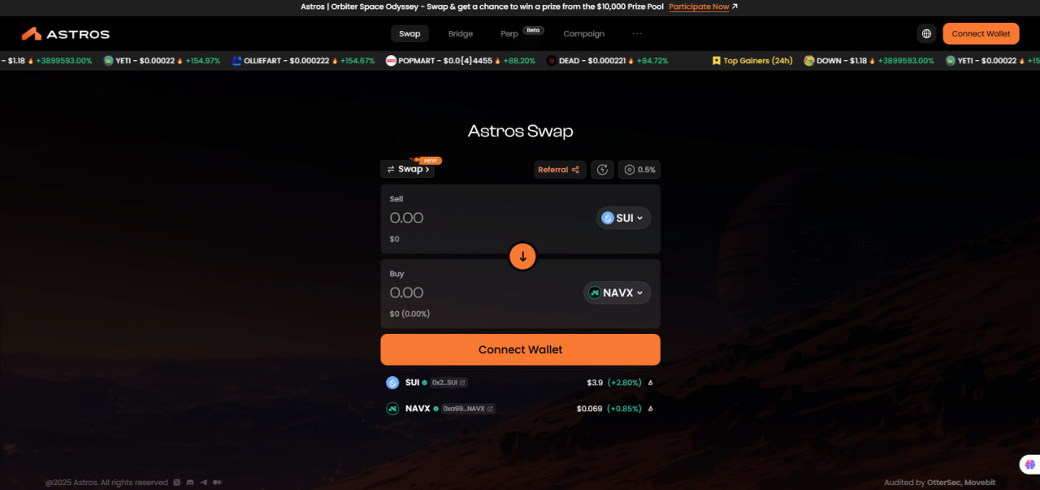
Task: Open the Medium footer icon
Action: tap(218, 483)
